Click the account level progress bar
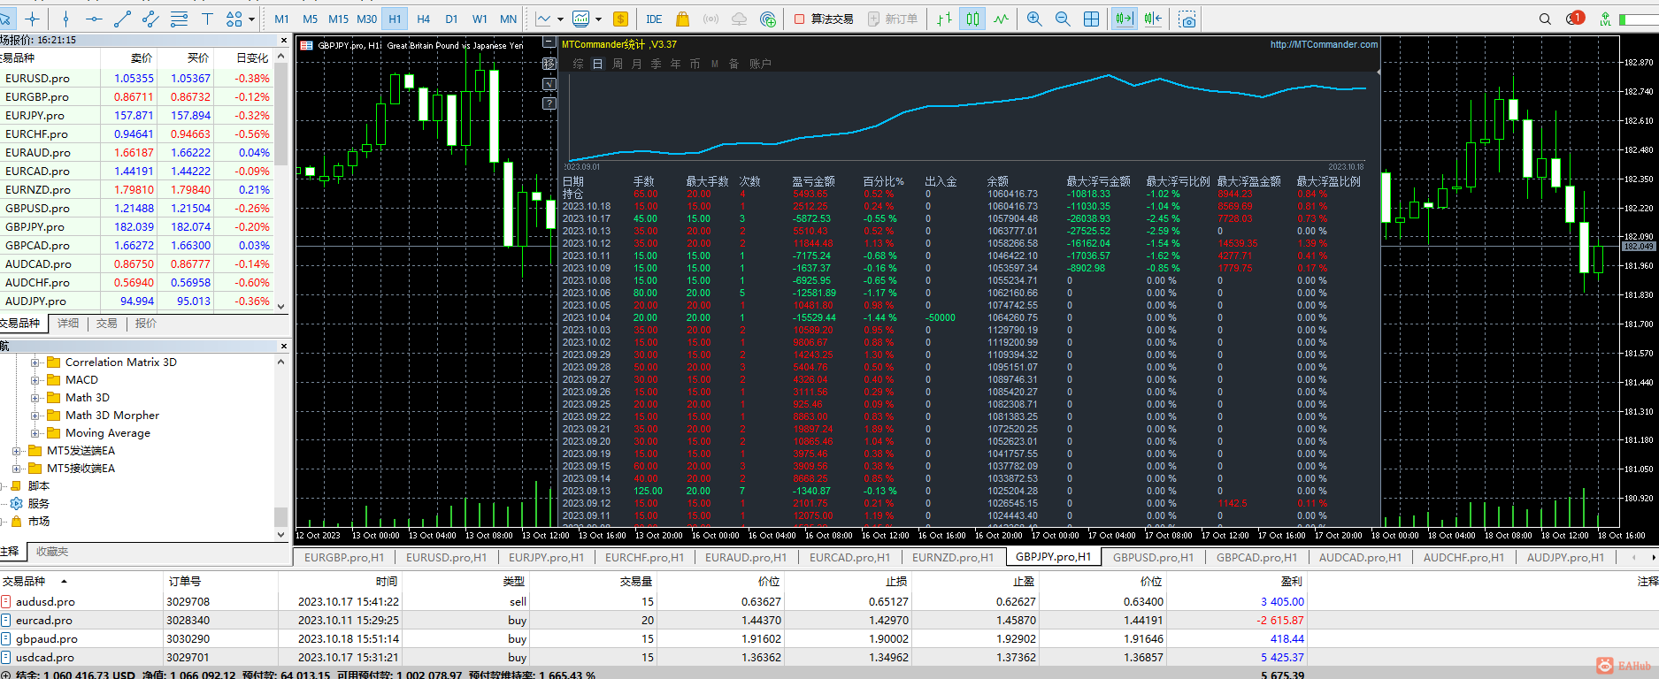 (x=1638, y=19)
